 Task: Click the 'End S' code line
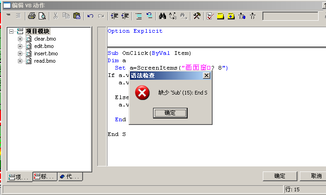(117, 134)
